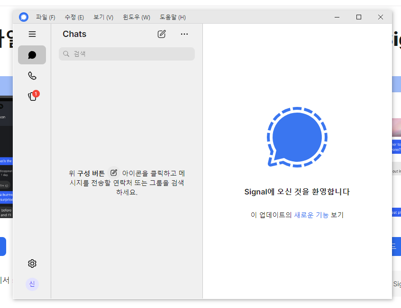This screenshot has height=308, width=401.
Task: Minimize the Signal window
Action: [337, 17]
